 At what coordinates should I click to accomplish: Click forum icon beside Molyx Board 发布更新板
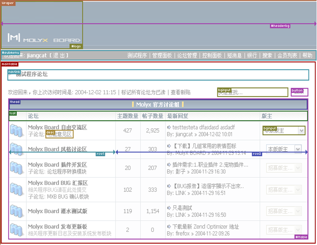point(17,230)
